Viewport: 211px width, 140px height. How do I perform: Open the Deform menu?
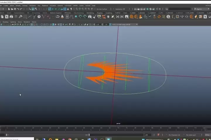coord(60,6)
